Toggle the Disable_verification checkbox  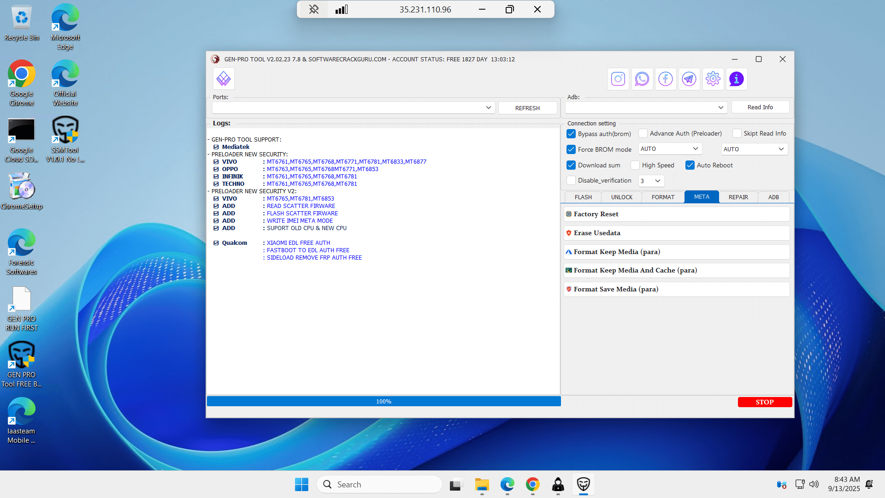(571, 180)
